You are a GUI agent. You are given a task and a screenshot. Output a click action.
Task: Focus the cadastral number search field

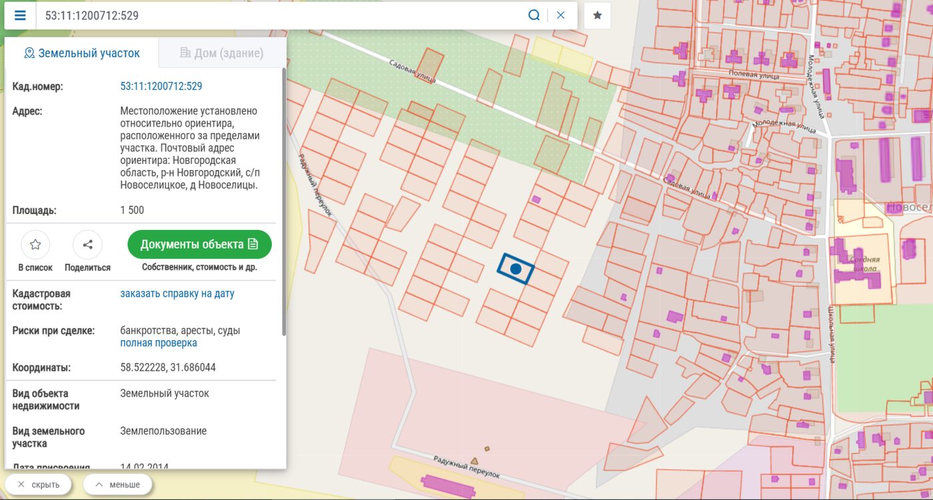pos(280,15)
